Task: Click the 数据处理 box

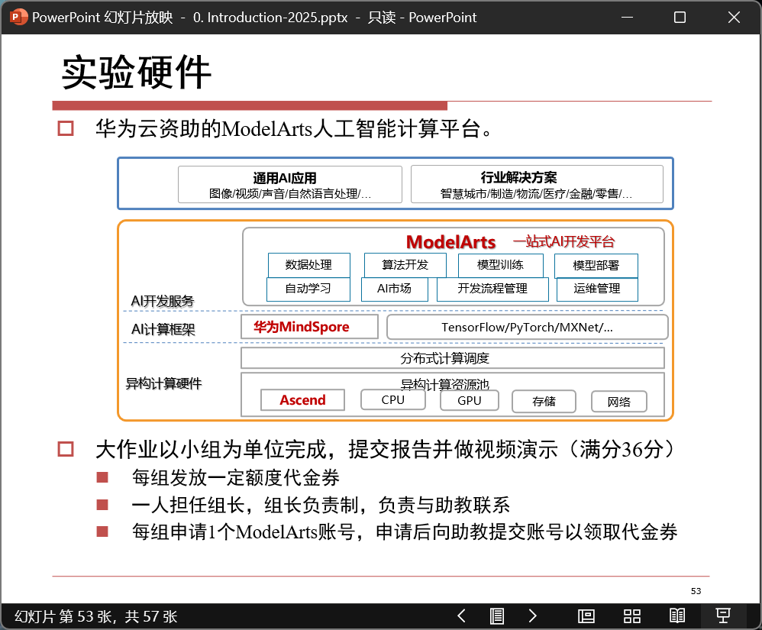Action: coord(309,265)
